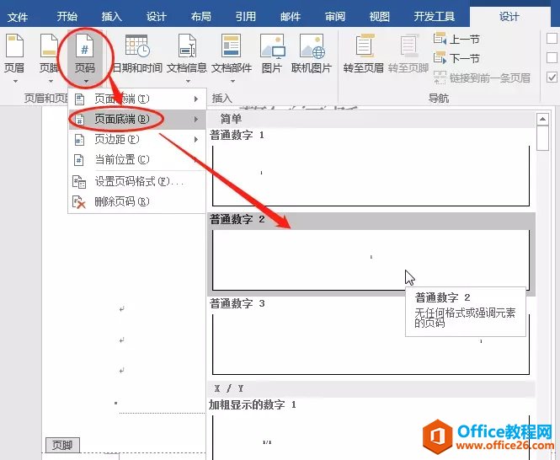Open 文档部件 quick parts button
This screenshot has width=560, height=460.
tap(232, 57)
